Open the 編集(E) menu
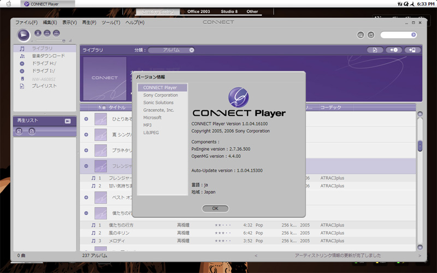The height and width of the screenshot is (273, 437). tap(50, 22)
